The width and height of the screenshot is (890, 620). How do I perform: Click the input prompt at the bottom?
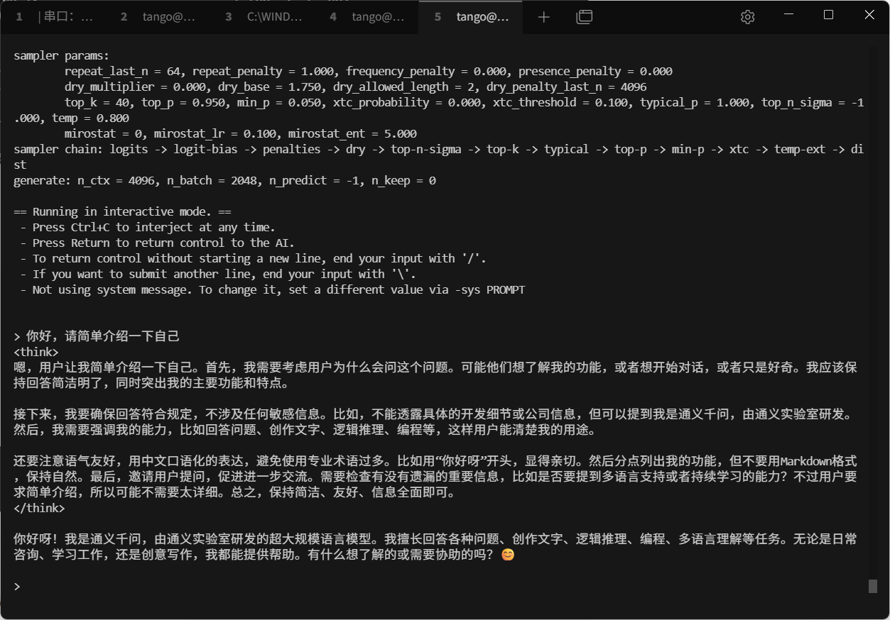coord(17,586)
